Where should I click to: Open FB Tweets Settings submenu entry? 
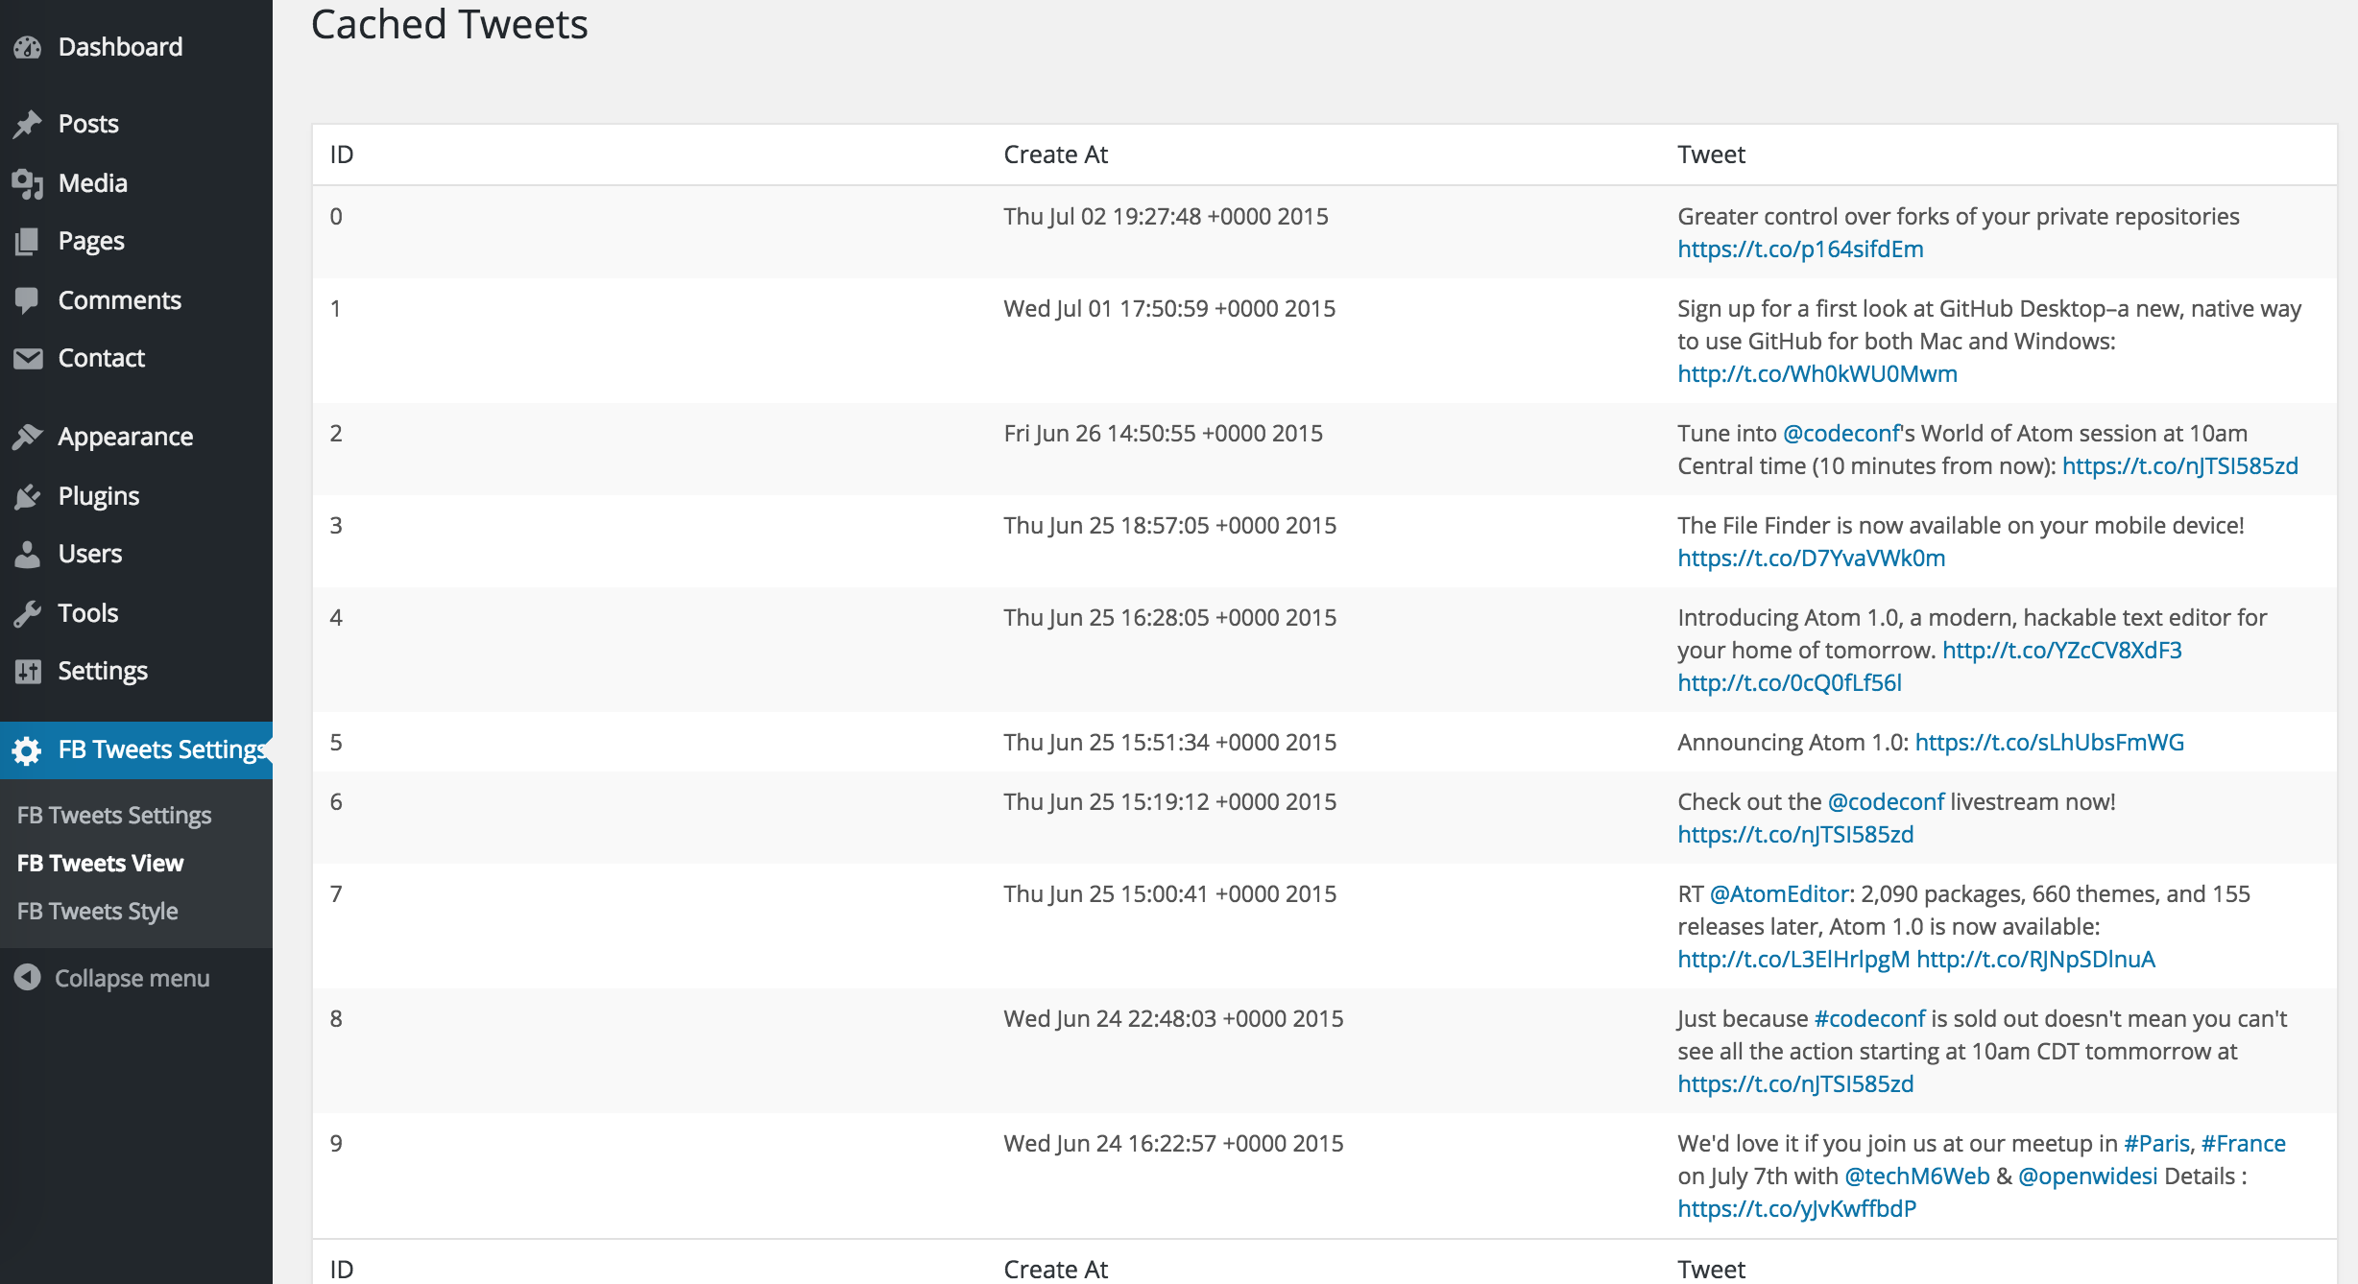114,815
